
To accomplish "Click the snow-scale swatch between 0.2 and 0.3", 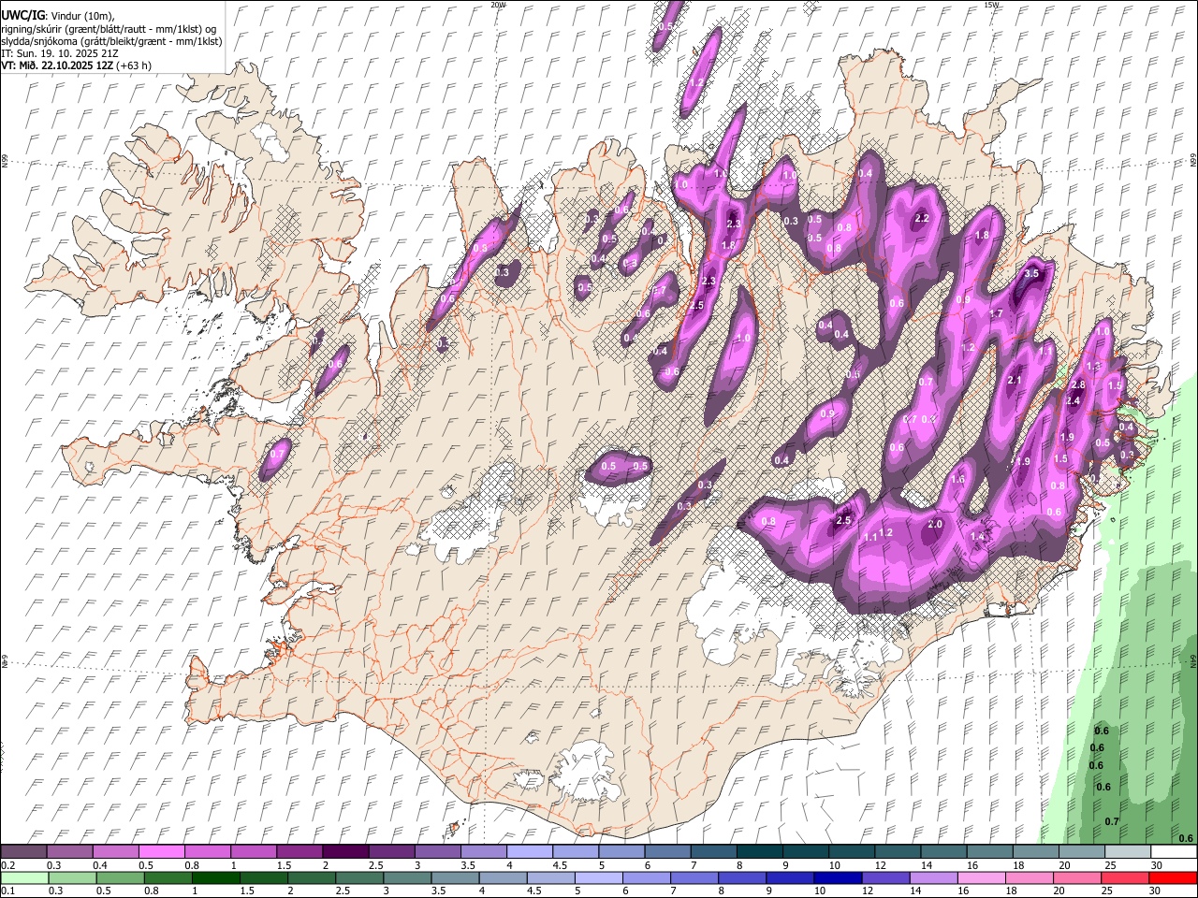I will pos(23,851).
